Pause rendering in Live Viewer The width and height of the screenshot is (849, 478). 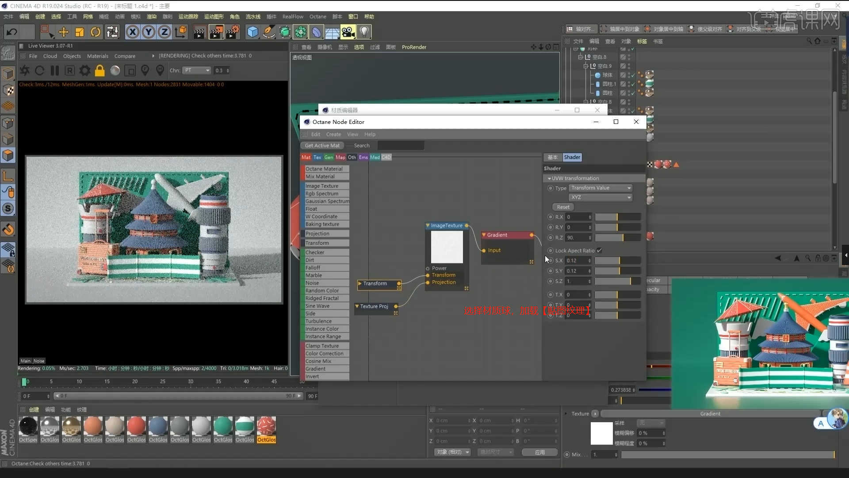coord(55,70)
